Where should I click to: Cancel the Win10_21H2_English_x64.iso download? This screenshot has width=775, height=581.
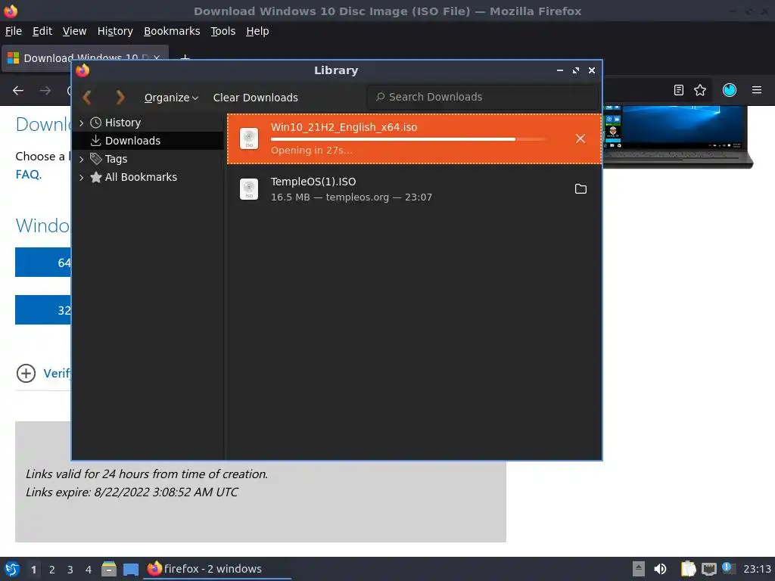(x=580, y=139)
